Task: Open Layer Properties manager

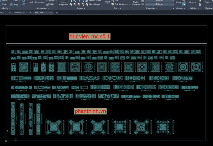Action: (64, 3)
